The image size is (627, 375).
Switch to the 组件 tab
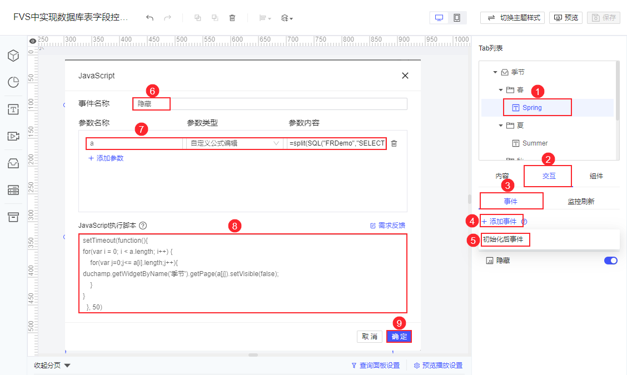pos(596,176)
